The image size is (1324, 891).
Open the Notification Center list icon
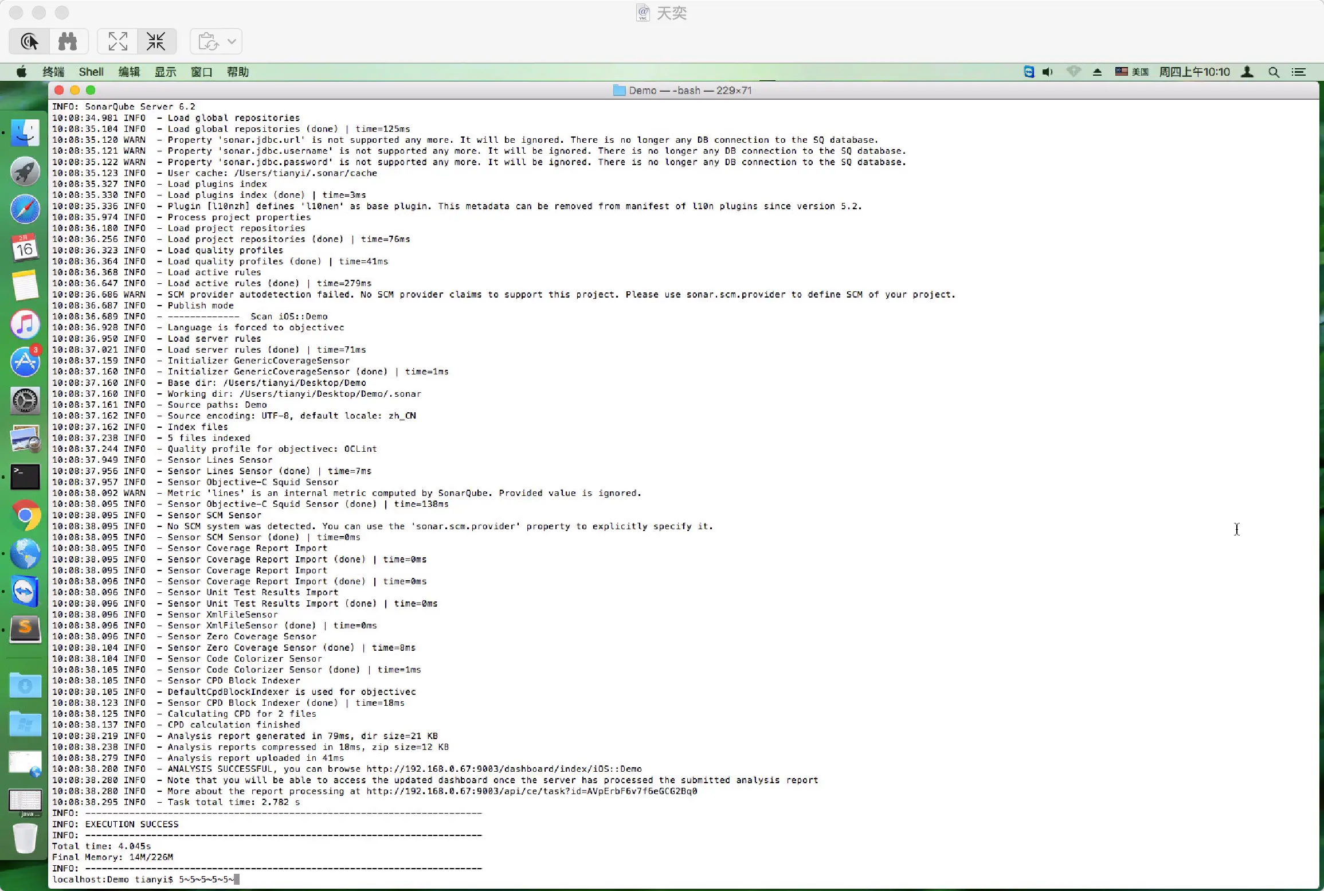click(x=1298, y=72)
